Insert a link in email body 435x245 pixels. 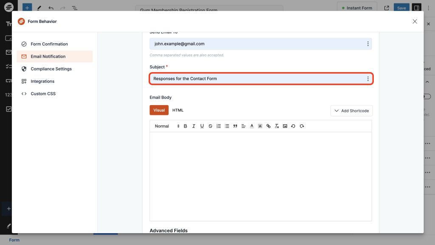click(x=268, y=126)
